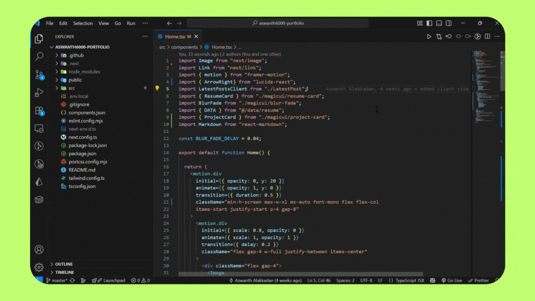535x301 pixels.
Task: Open Run and Debug view
Action: tap(39, 92)
